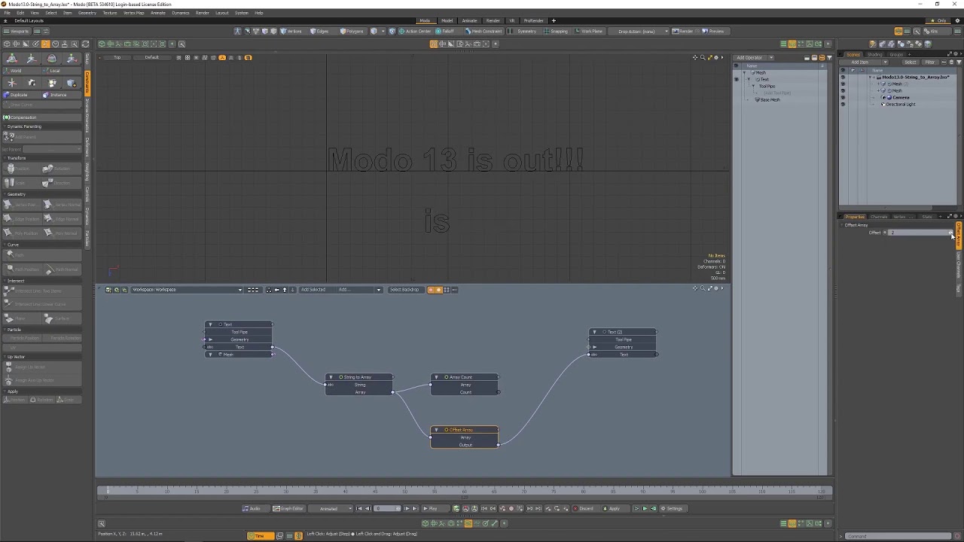Toggle visibility eye of Camera item
The width and height of the screenshot is (964, 542).
[x=843, y=98]
